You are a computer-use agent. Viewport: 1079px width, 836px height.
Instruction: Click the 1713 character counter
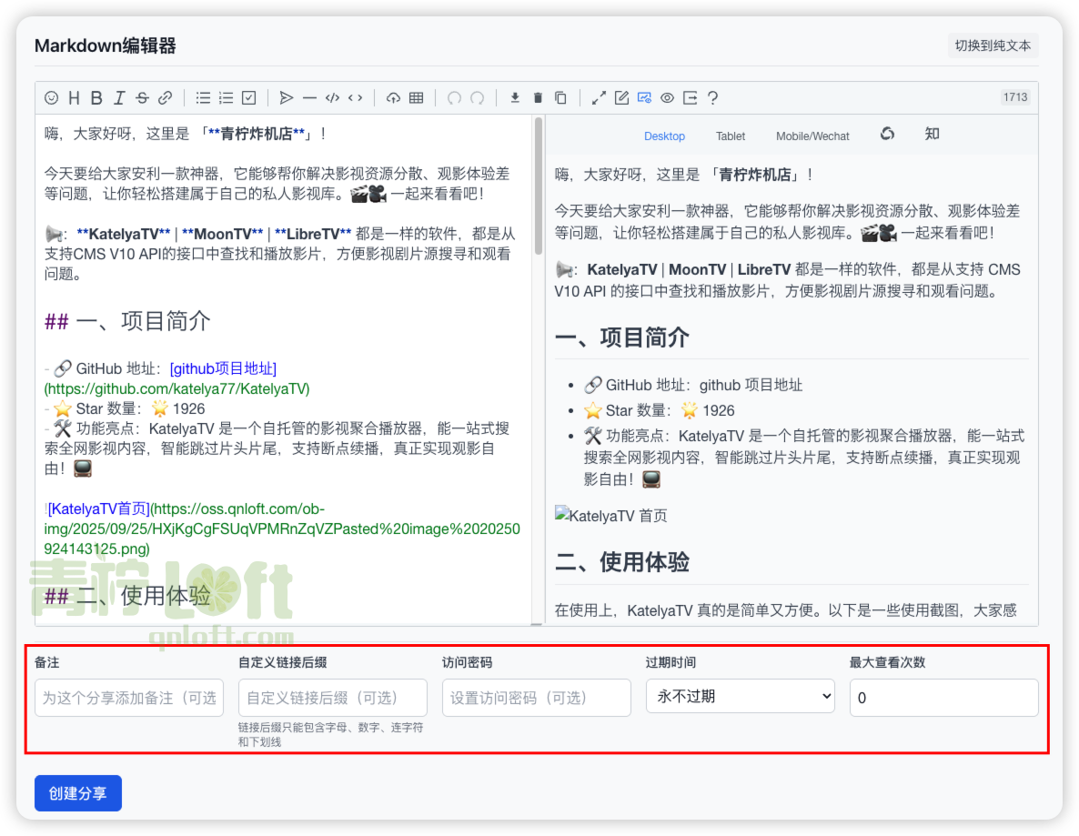tap(1015, 97)
